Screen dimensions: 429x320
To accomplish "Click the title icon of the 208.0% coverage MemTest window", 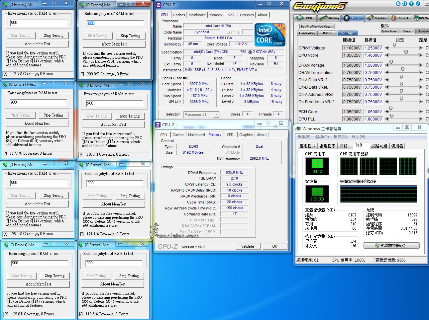I will [82, 5].
